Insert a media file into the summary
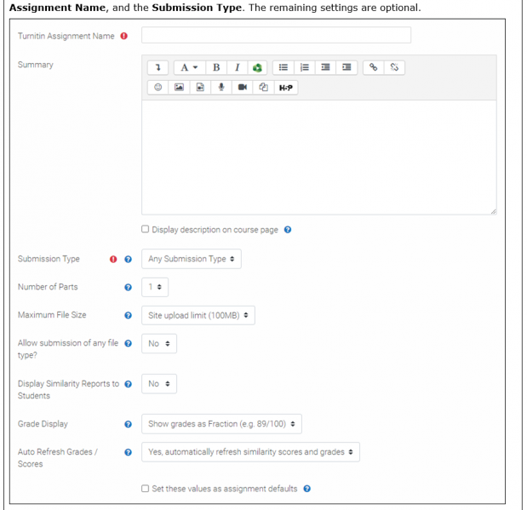Screen dimensions: 527x510 click(200, 88)
